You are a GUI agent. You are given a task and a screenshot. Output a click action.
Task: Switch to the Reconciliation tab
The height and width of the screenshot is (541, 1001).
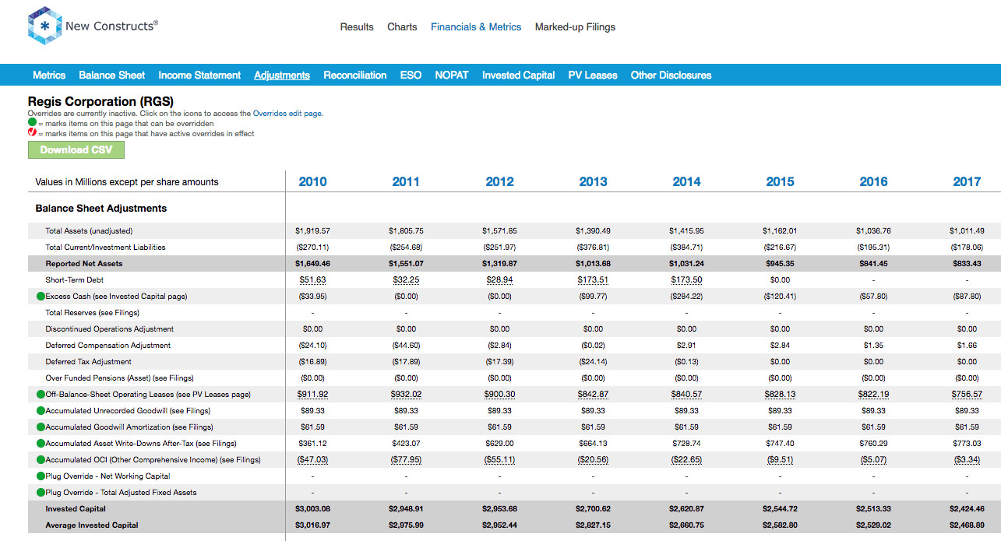(355, 76)
